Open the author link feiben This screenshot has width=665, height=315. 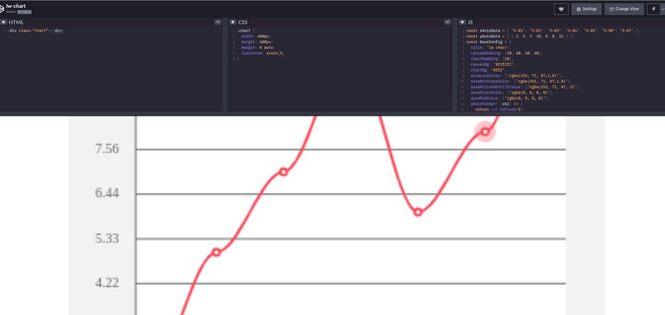(11, 11)
